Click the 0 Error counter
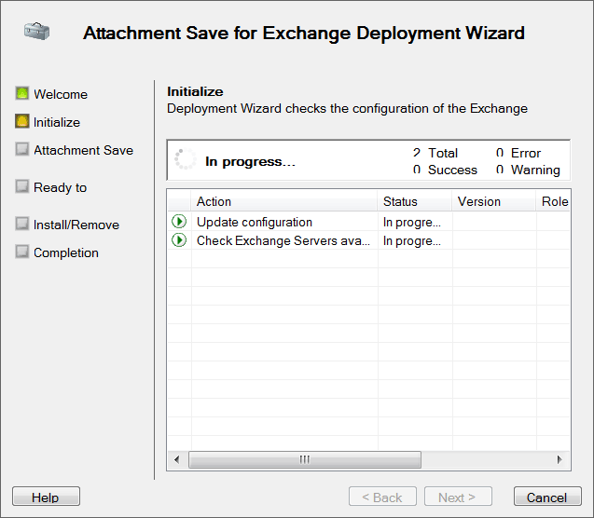The image size is (594, 518). 518,153
